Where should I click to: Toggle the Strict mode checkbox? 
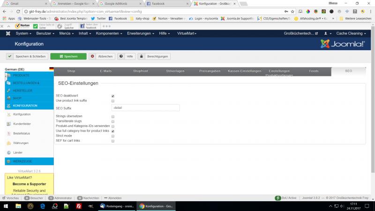click(113, 136)
